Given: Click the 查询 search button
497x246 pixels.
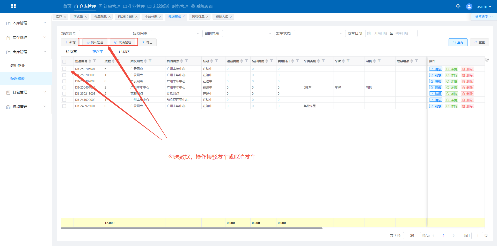Looking at the screenshot, I should [458, 42].
